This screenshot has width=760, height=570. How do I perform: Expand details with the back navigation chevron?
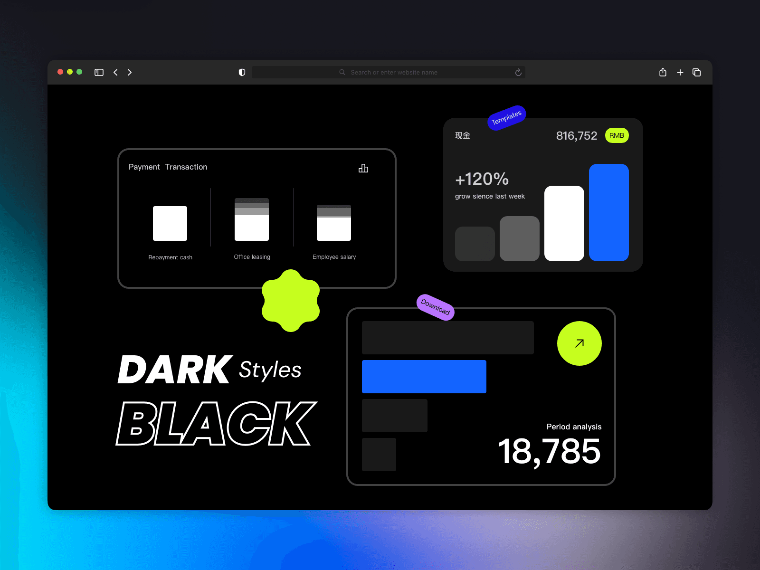point(115,72)
